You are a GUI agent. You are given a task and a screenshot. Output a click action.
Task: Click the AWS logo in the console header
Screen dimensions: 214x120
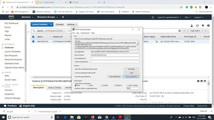tap(11, 17)
